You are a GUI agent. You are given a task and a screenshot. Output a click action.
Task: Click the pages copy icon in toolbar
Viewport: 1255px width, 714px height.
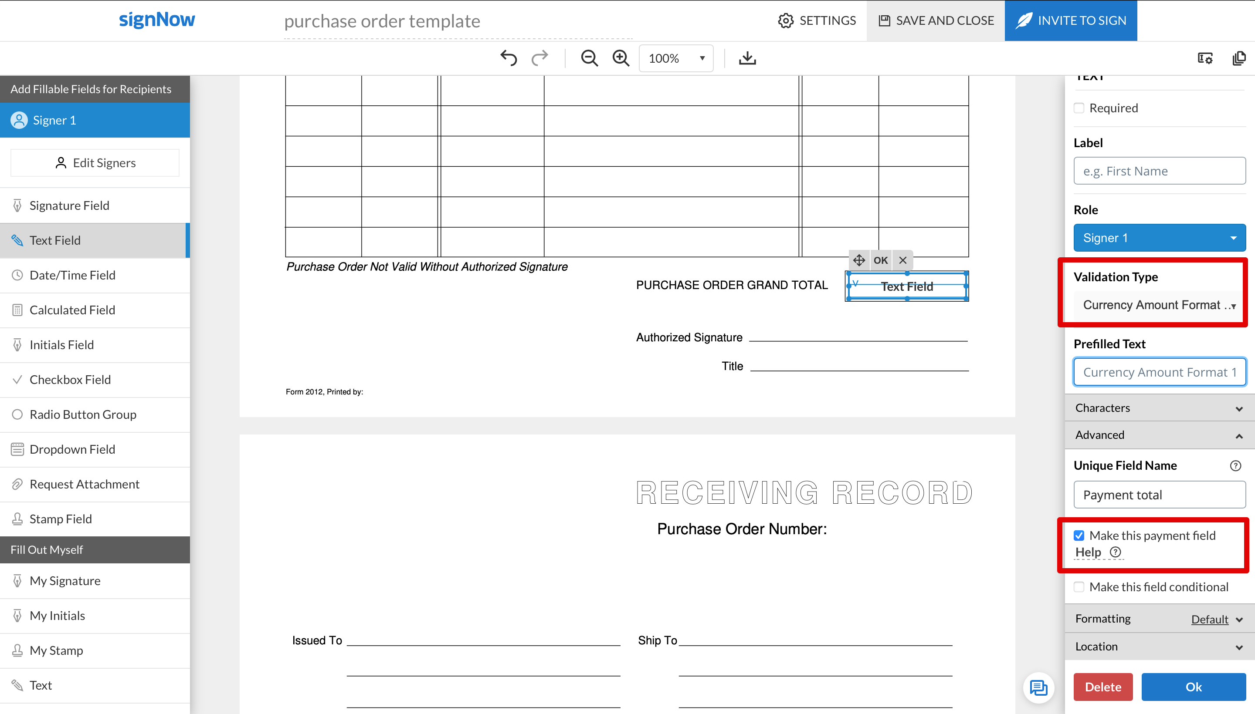(1239, 58)
